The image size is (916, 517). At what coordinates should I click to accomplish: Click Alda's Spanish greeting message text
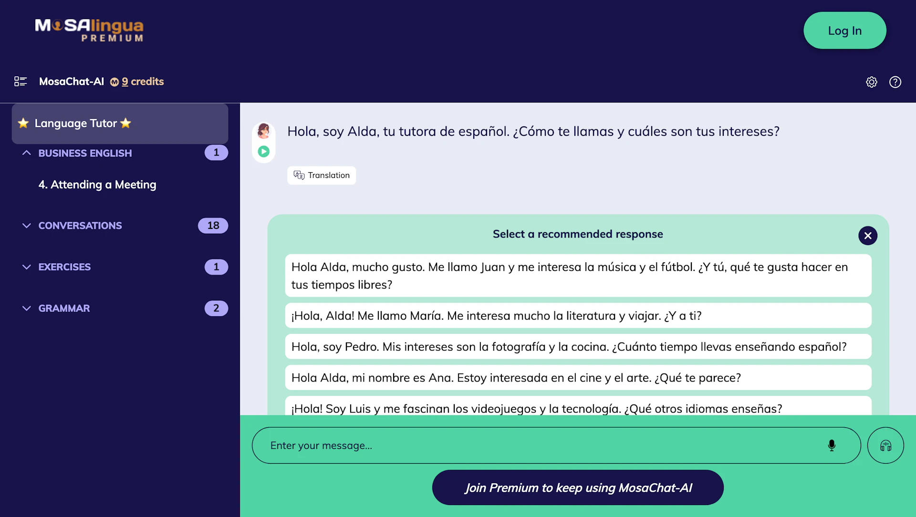click(533, 132)
